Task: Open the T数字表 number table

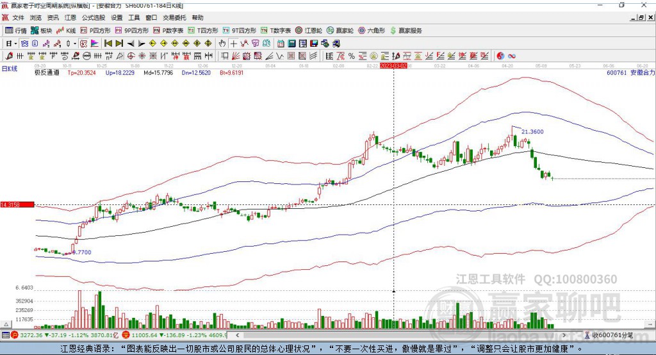Action: click(x=275, y=31)
